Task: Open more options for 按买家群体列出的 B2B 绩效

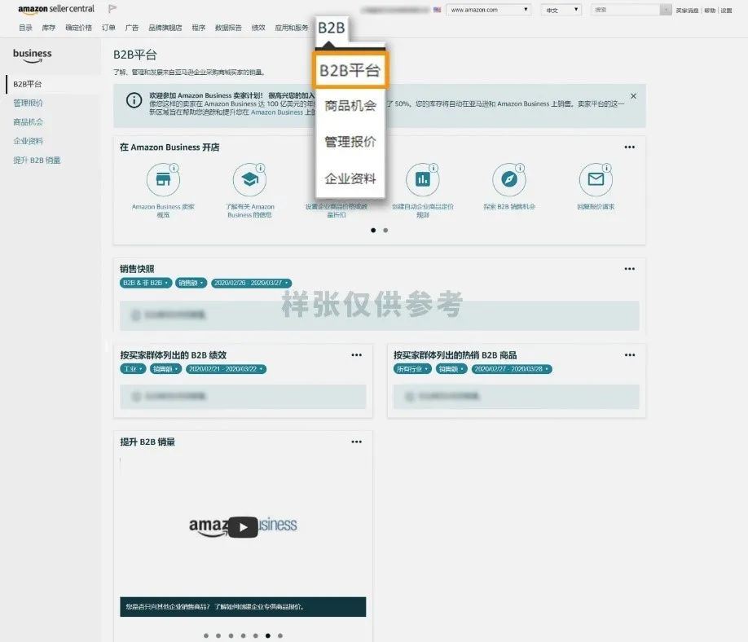Action: (356, 355)
